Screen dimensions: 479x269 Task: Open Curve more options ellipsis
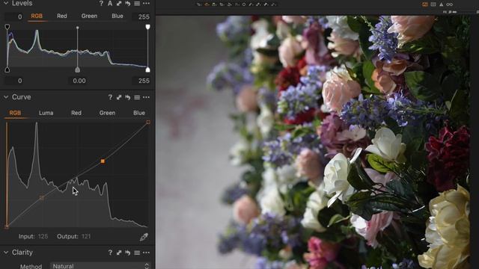pyautogui.click(x=147, y=97)
